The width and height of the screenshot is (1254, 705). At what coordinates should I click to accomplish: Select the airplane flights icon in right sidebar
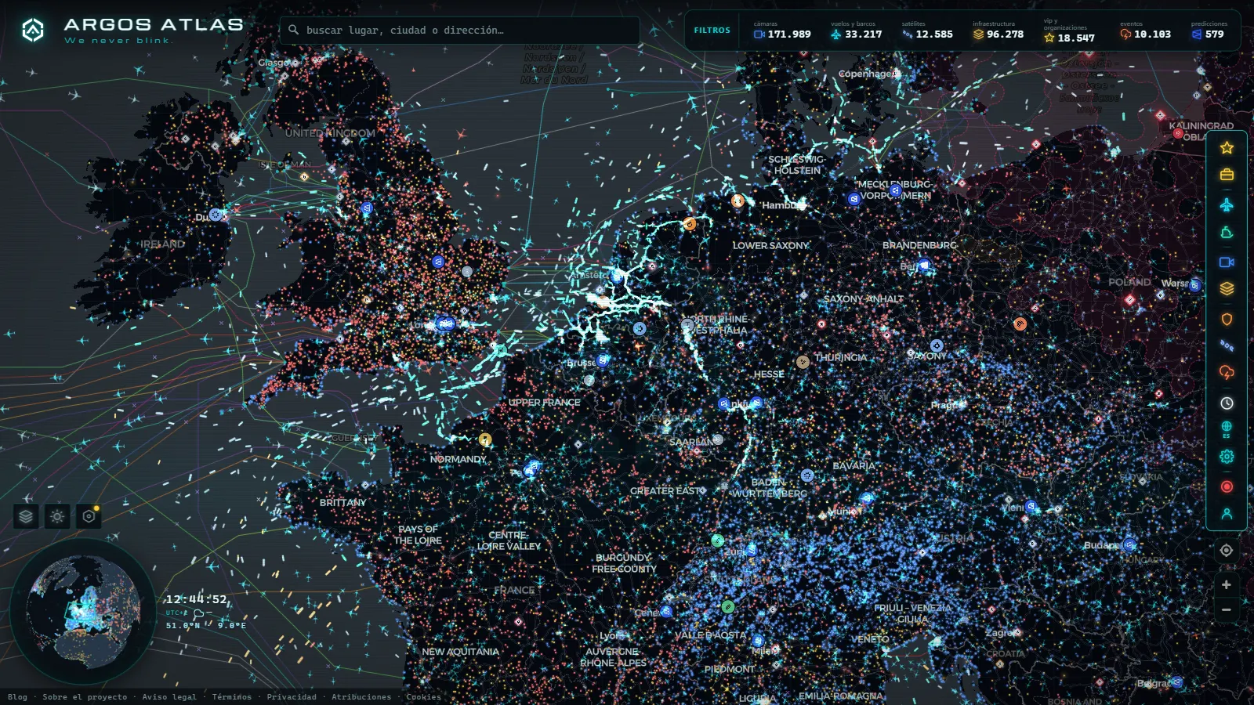click(1227, 205)
